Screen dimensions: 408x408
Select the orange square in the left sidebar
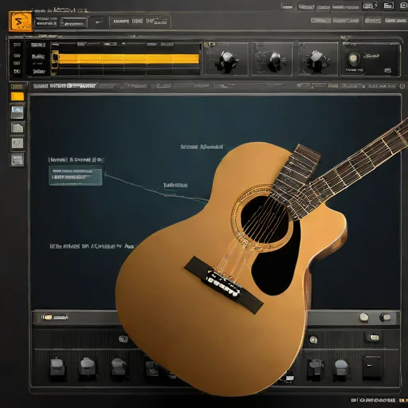[18, 96]
